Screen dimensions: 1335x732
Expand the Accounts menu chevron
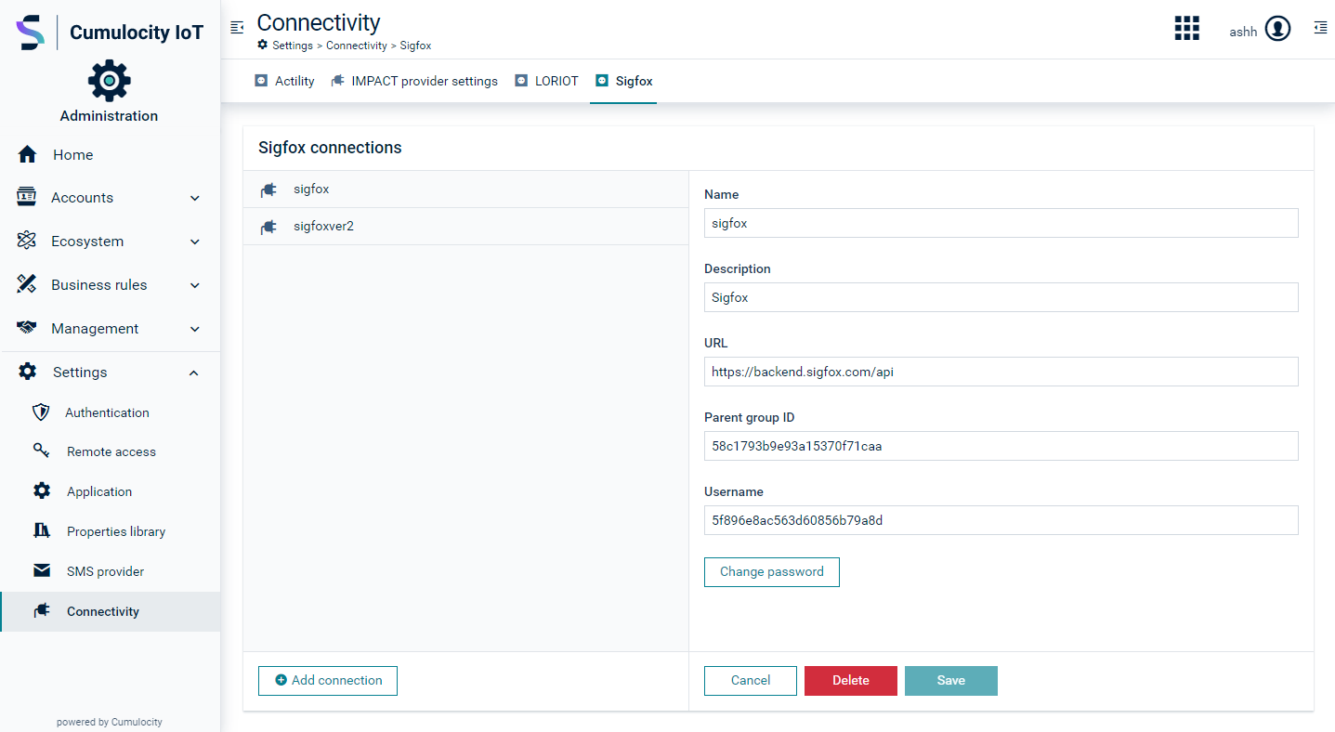[x=195, y=198]
